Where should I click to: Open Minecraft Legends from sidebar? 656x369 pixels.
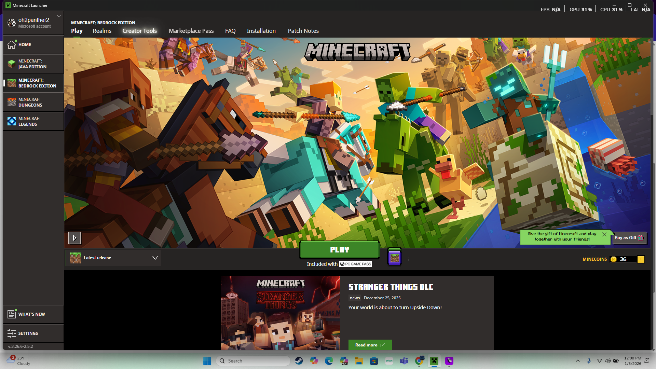(33, 121)
